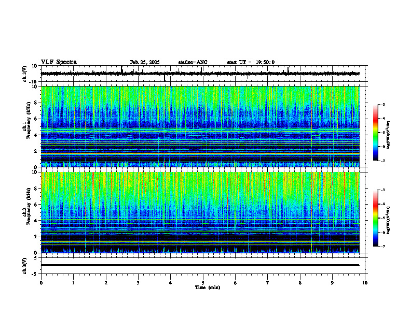The image size is (411, 317).
Task: Click time axis tick label "7"
Action: [x=268, y=283]
